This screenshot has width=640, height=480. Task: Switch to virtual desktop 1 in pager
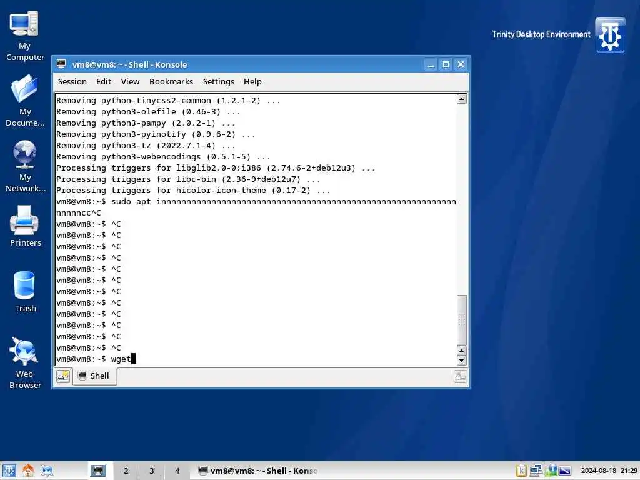coord(98,471)
